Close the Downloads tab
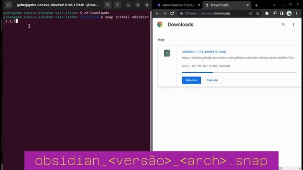This screenshot has width=303, height=170. [247, 5]
